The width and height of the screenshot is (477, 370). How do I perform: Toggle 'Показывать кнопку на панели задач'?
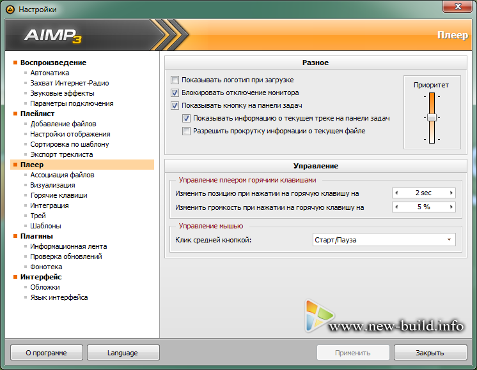[175, 106]
